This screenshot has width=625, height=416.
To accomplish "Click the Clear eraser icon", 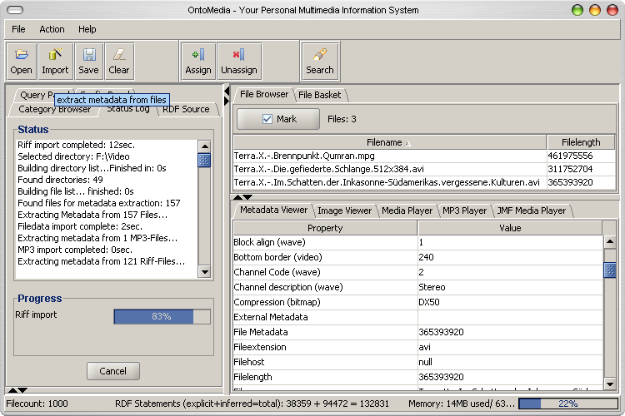I will click(x=119, y=62).
